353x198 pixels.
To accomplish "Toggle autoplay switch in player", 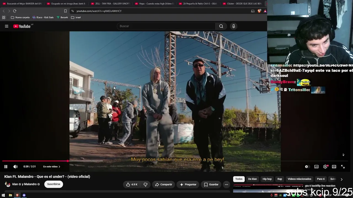I will click(307, 167).
